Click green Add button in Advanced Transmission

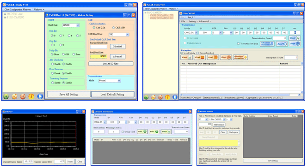click(x=142, y=131)
